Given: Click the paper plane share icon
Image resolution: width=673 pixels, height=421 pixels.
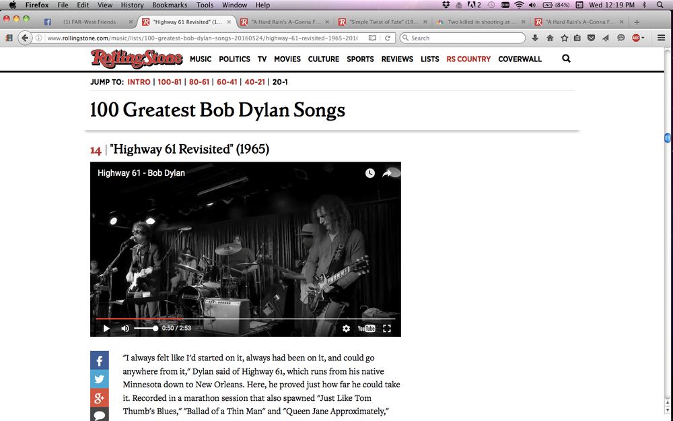Looking at the screenshot, I should [x=606, y=38].
